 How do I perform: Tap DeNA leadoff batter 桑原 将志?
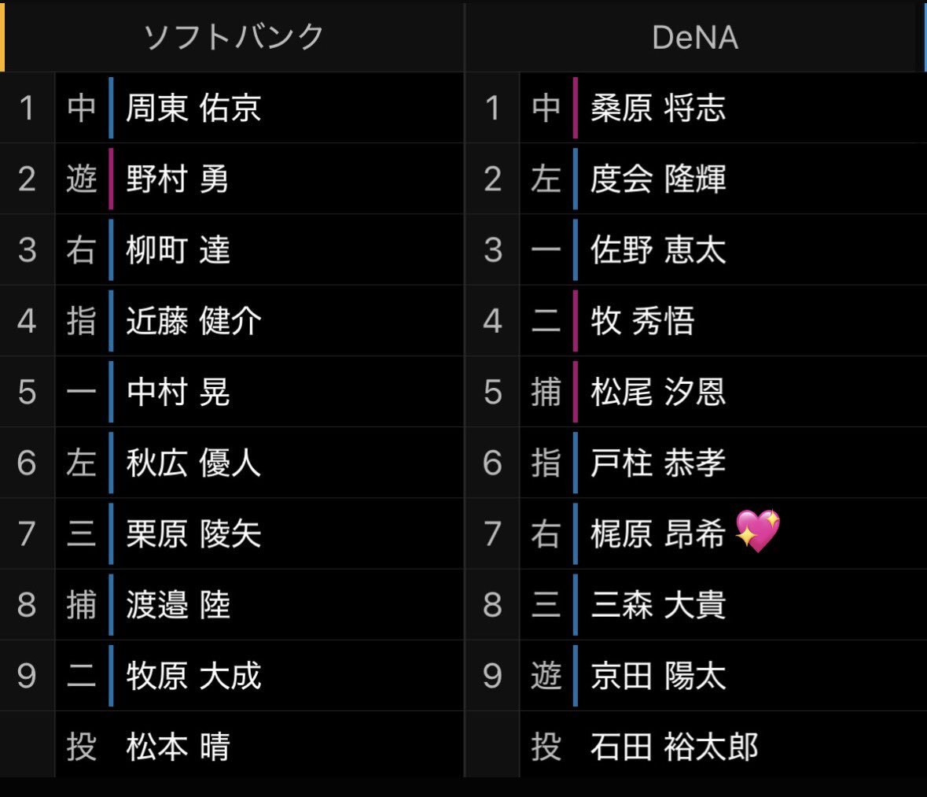click(x=658, y=108)
